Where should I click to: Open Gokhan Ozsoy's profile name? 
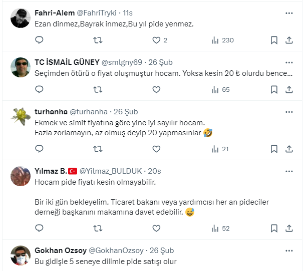pyautogui.click(x=60, y=250)
